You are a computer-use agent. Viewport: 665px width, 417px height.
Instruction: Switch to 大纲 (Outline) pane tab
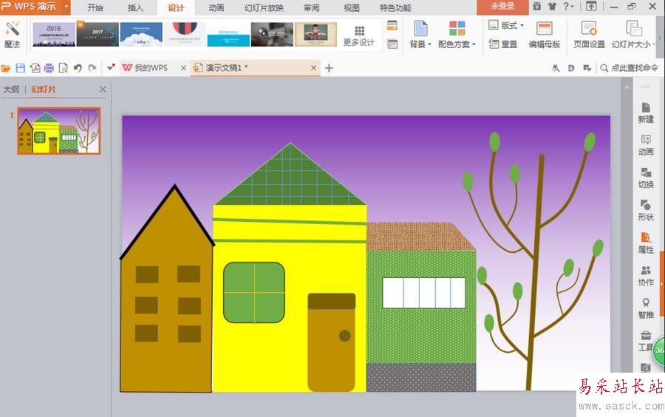[x=11, y=89]
